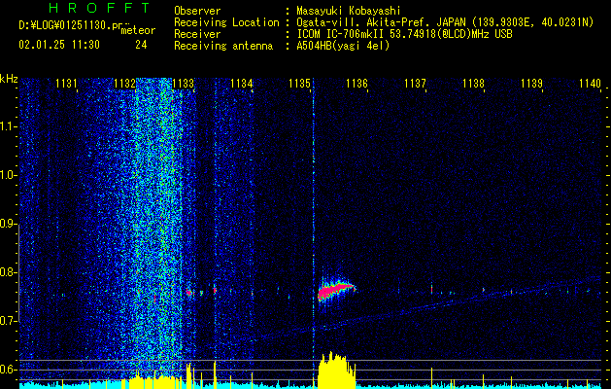Click the 1134 time marker
Viewport: 611px width, 389px height.
pyautogui.click(x=241, y=84)
